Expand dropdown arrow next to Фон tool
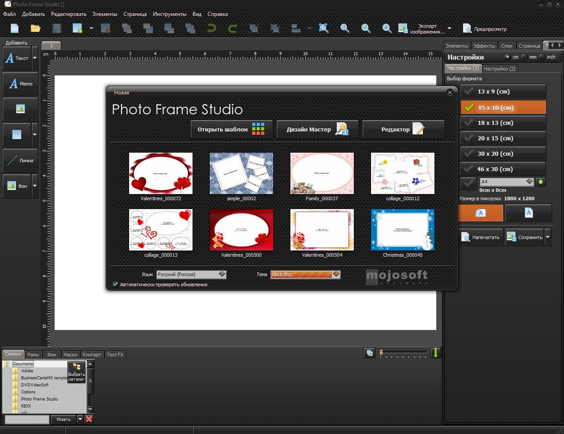 coord(35,186)
